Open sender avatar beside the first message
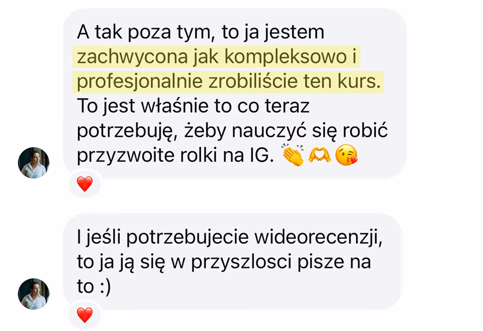 [34, 162]
